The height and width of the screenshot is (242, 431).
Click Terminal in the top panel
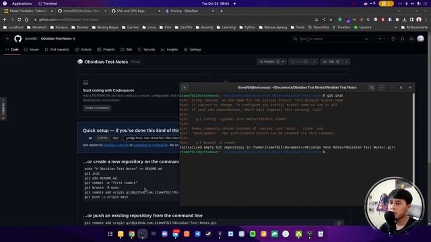coord(48,3)
